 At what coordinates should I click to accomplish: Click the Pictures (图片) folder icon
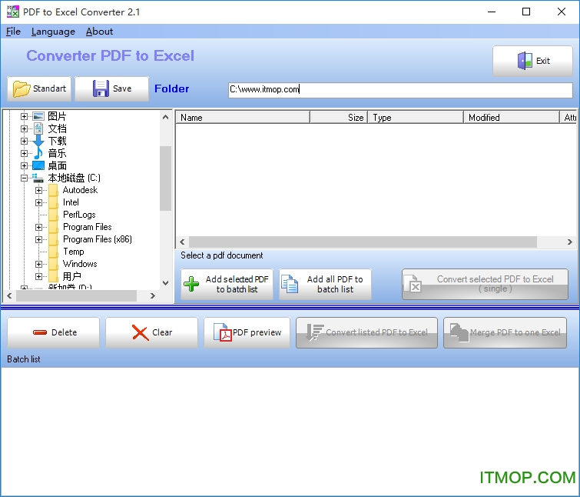coord(38,116)
